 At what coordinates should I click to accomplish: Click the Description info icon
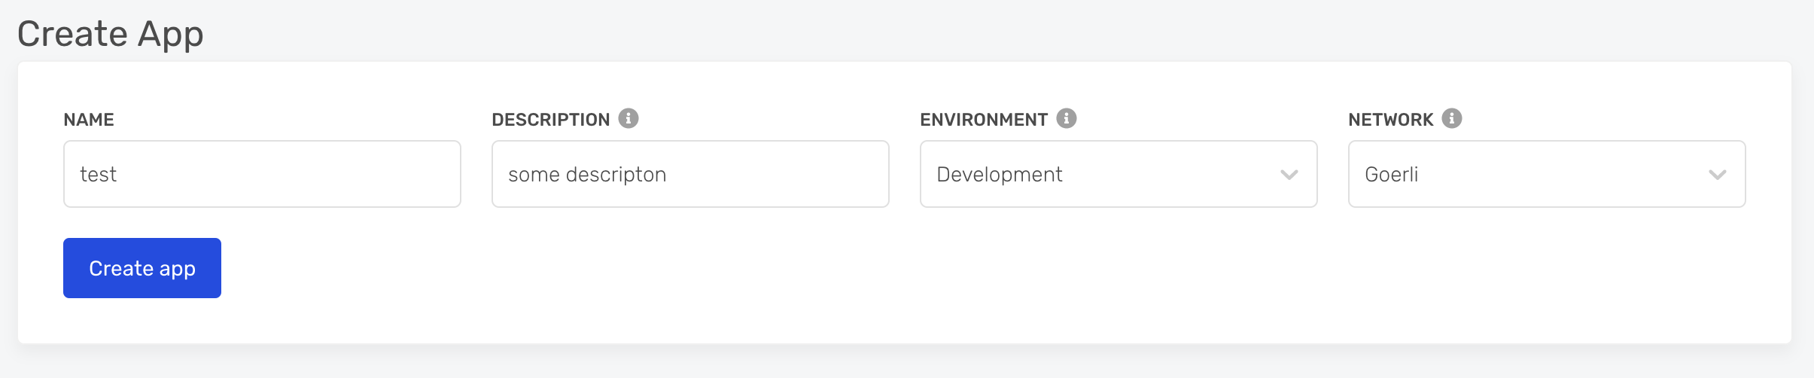coord(629,118)
